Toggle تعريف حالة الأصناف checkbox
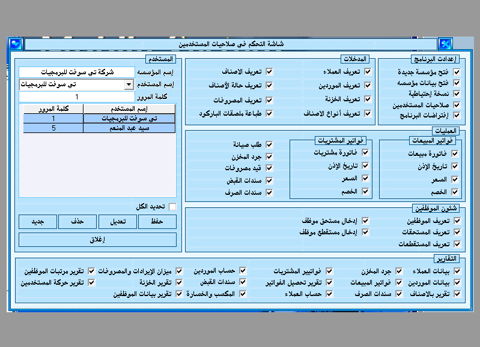 (x=269, y=86)
